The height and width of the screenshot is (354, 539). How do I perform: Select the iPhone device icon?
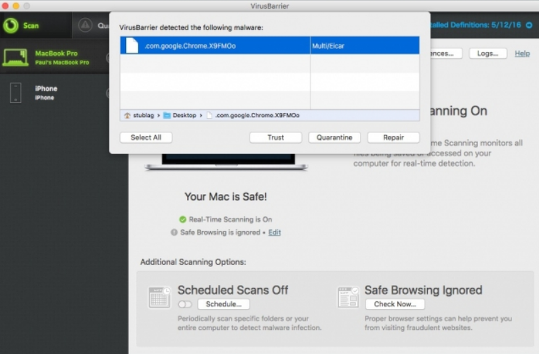(16, 93)
